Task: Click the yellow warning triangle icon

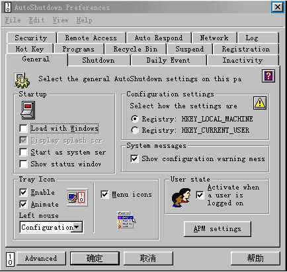Action: pos(260,103)
